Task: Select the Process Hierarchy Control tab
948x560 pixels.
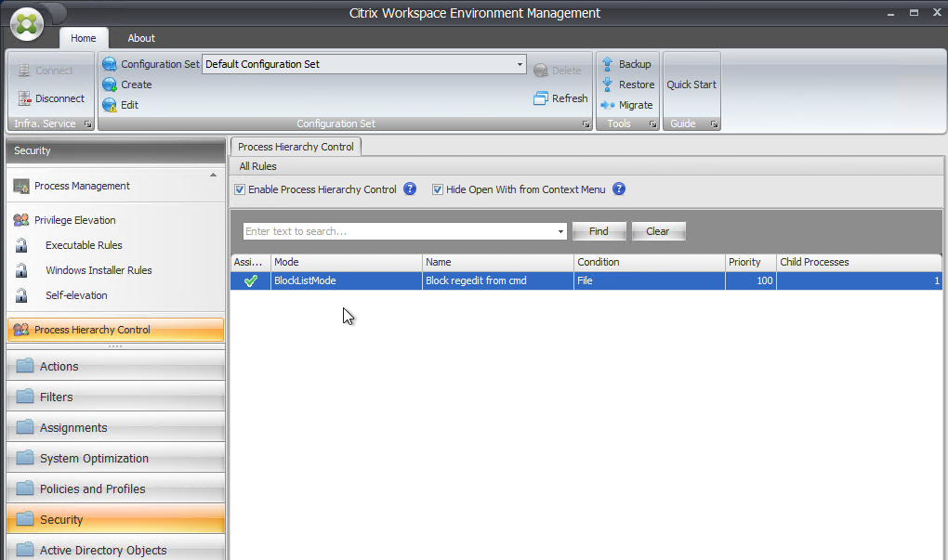Action: pos(296,147)
